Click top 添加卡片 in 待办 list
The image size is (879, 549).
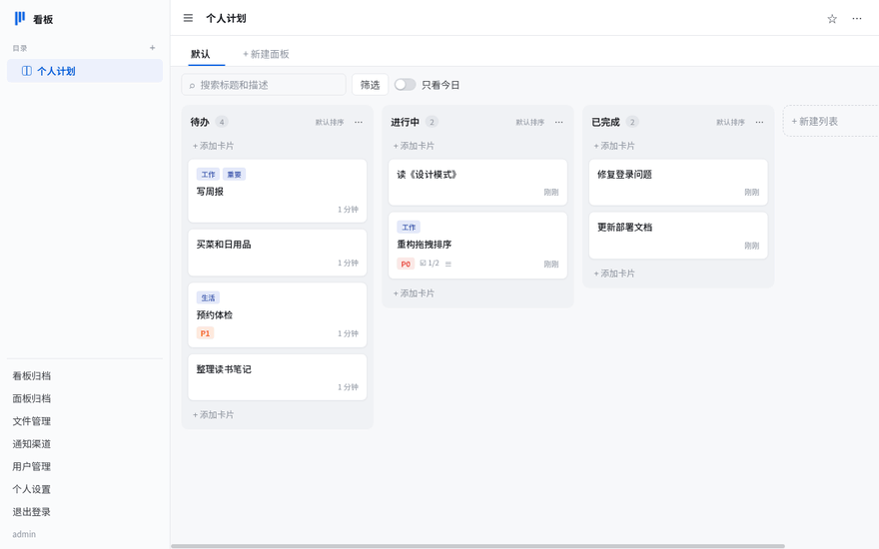pos(213,146)
